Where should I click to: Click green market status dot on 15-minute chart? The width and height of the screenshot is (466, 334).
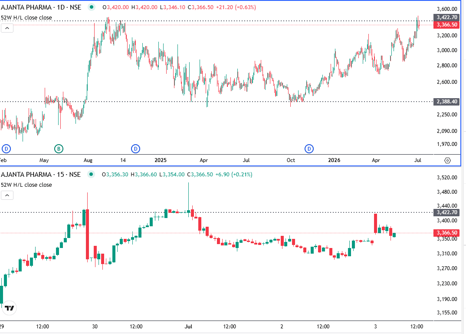[91, 174]
